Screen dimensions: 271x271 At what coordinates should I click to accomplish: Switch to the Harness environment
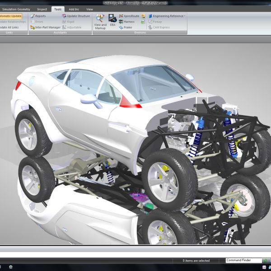[127, 21]
